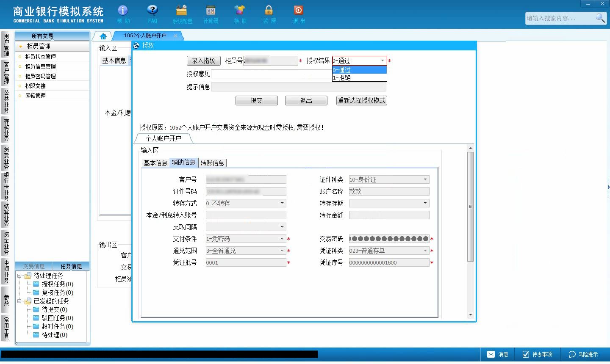Click the dialog's vertical scrollbar thumb

pyautogui.click(x=470, y=207)
